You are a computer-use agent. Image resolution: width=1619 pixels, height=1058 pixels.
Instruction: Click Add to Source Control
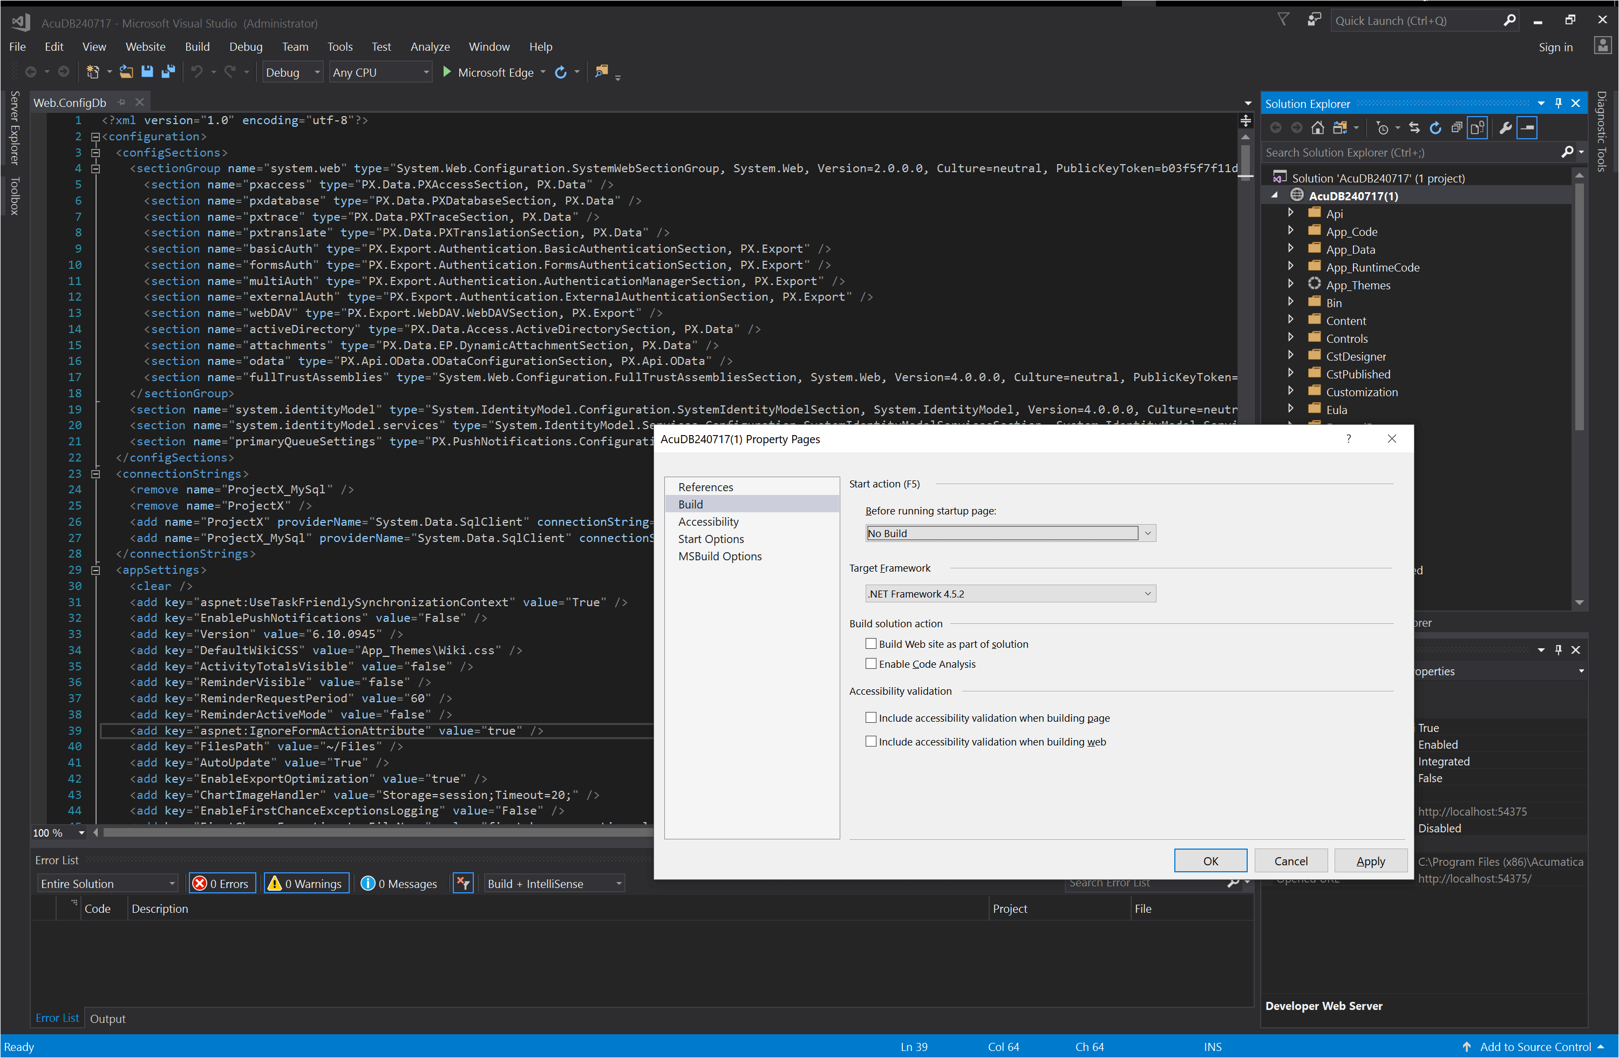1535,1047
